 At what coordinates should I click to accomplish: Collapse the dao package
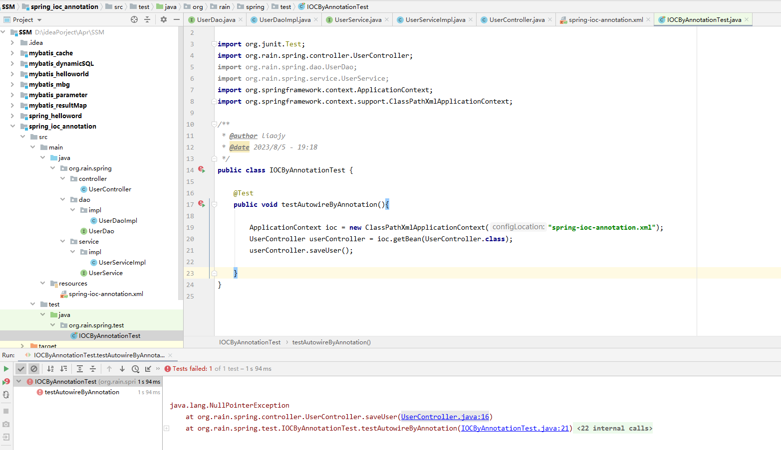pyautogui.click(x=62, y=199)
